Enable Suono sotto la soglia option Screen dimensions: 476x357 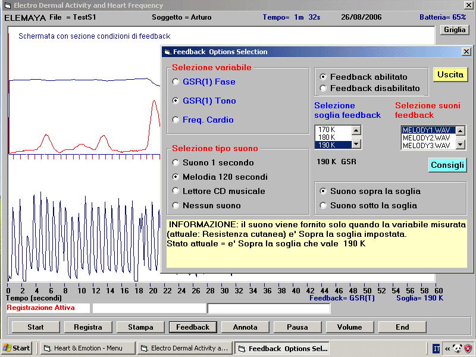coord(323,205)
